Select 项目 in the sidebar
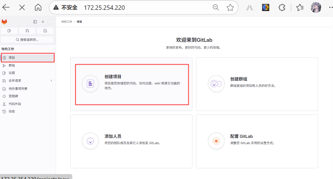 click(x=28, y=58)
